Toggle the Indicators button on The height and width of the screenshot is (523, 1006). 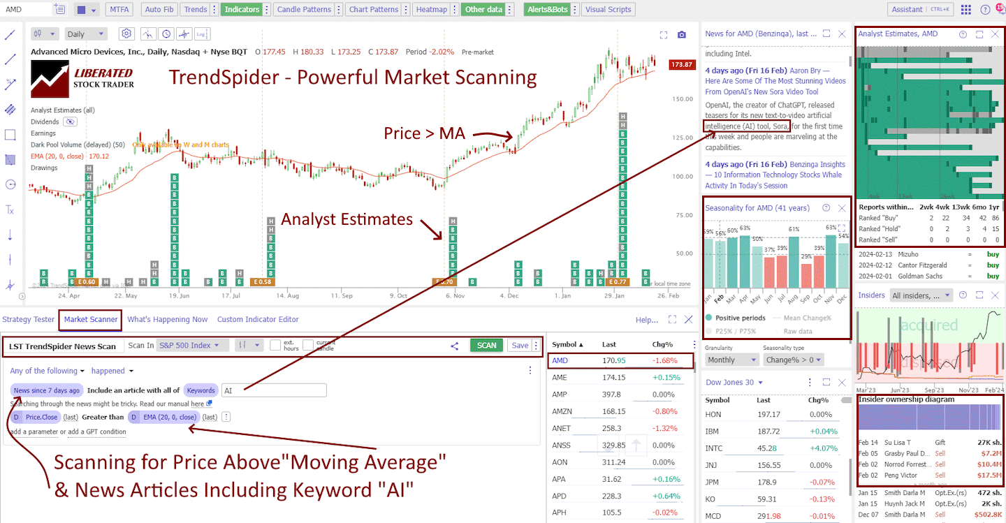(242, 10)
